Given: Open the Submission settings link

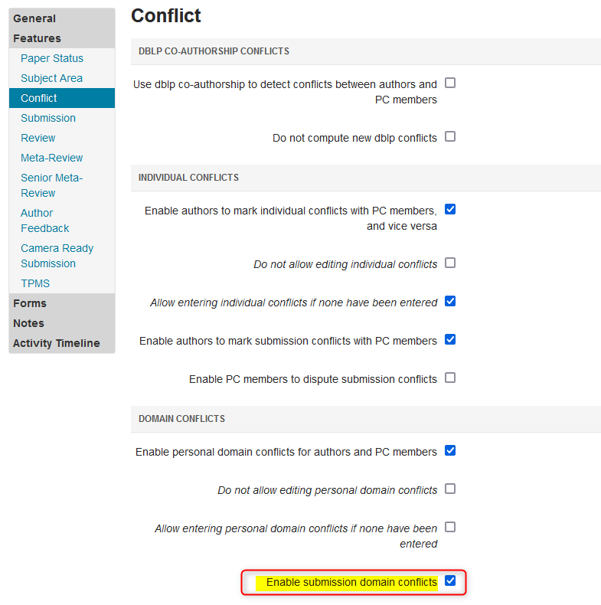Looking at the screenshot, I should pos(48,118).
